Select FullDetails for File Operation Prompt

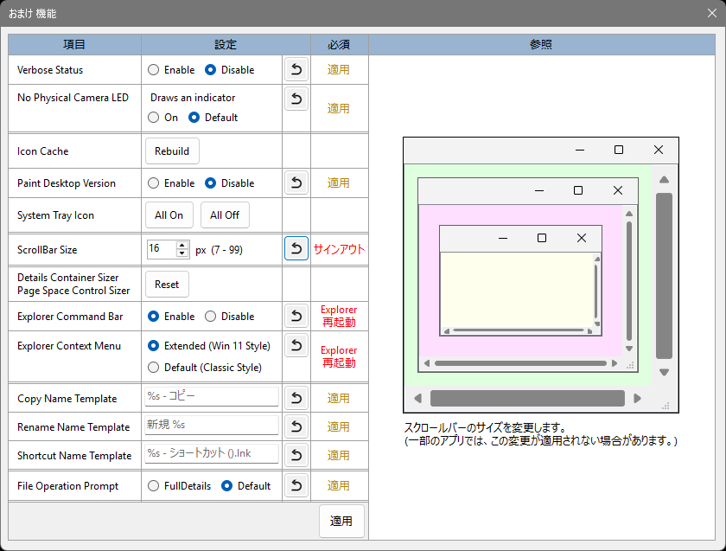point(153,486)
